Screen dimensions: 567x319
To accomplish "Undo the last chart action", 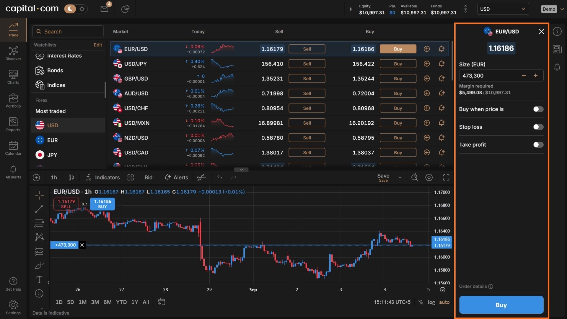I will [219, 178].
